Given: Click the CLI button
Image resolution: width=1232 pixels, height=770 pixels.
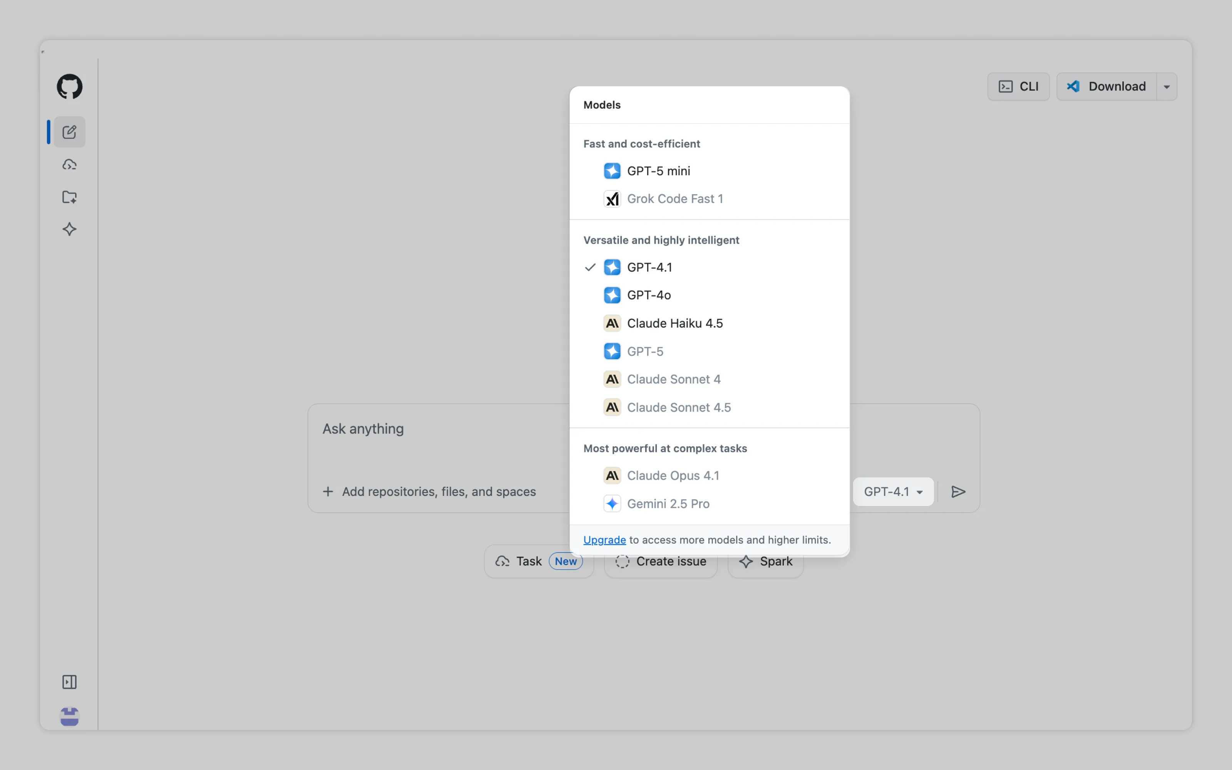Looking at the screenshot, I should [x=1018, y=87].
